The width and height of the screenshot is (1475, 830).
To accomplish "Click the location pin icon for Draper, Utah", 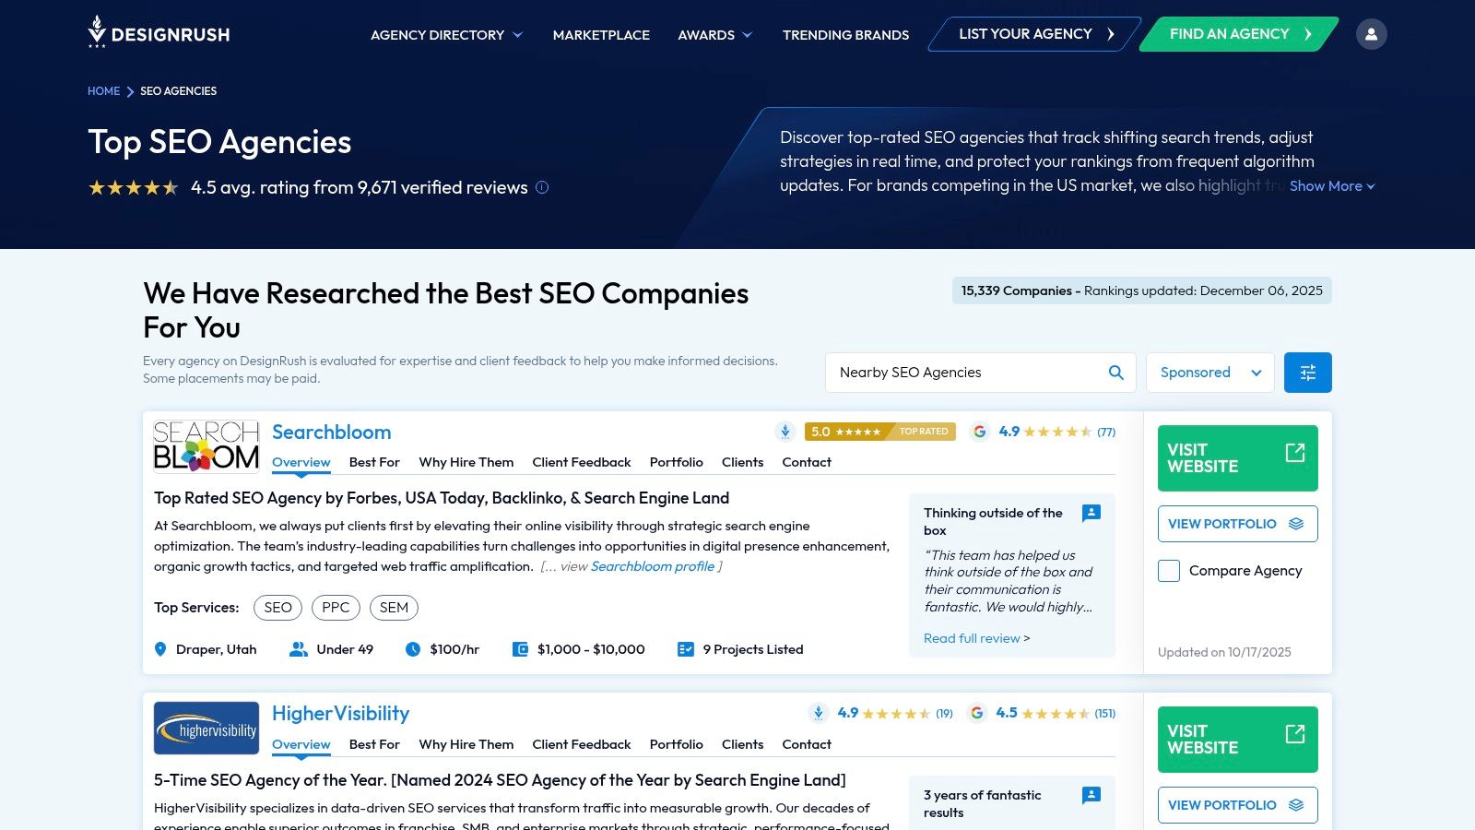I will tap(160, 649).
